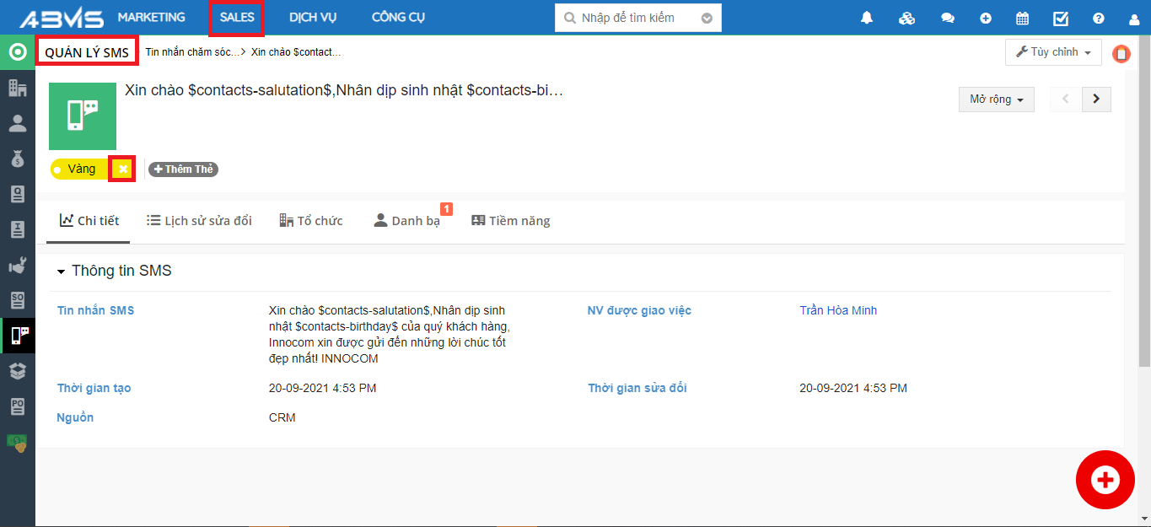Image resolution: width=1151 pixels, height=527 pixels.
Task: Open the organizations building icon in sidebar
Action: pos(17,88)
